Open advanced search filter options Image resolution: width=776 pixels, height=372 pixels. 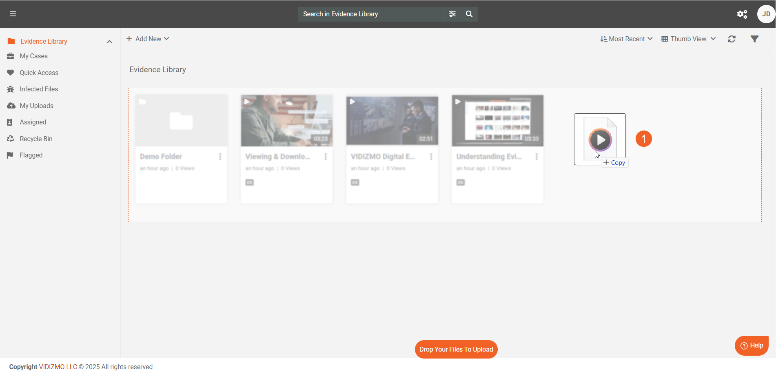[x=452, y=14]
